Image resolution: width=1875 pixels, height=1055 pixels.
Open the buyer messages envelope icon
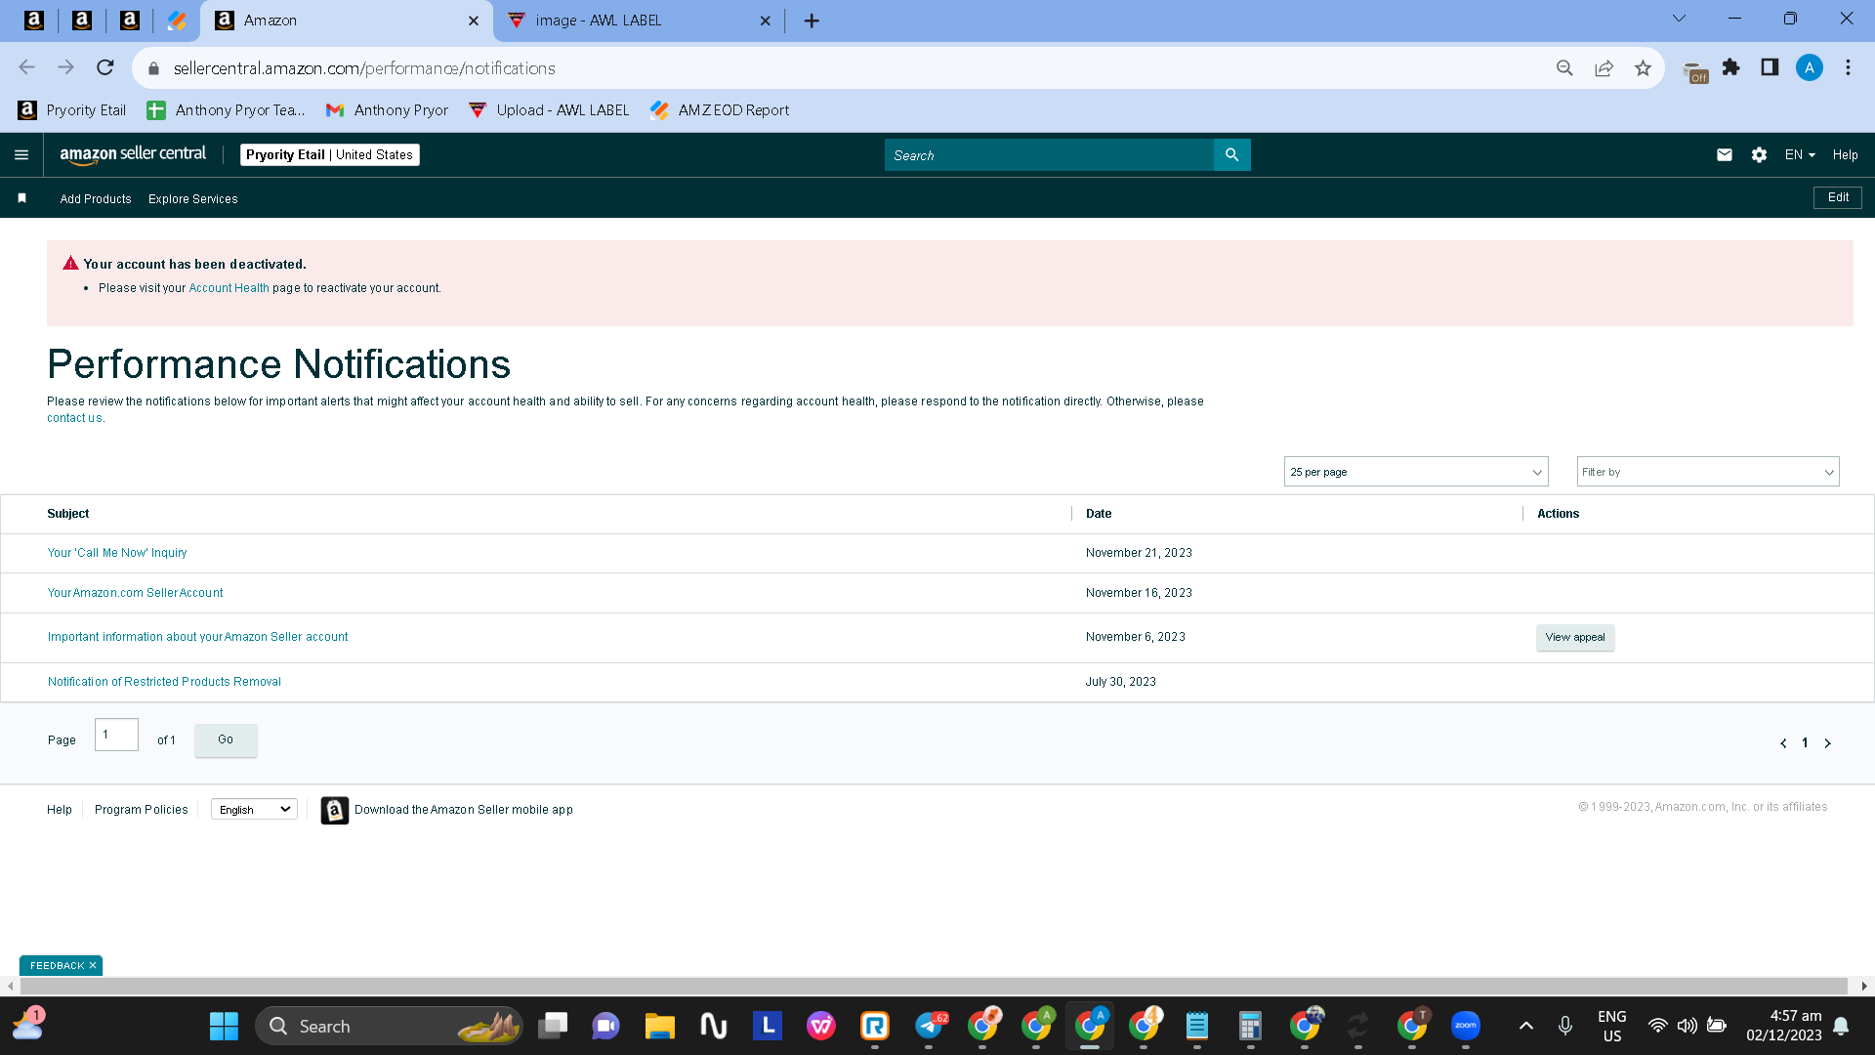[1725, 154]
